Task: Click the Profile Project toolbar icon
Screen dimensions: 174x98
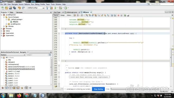Action: click(66, 8)
